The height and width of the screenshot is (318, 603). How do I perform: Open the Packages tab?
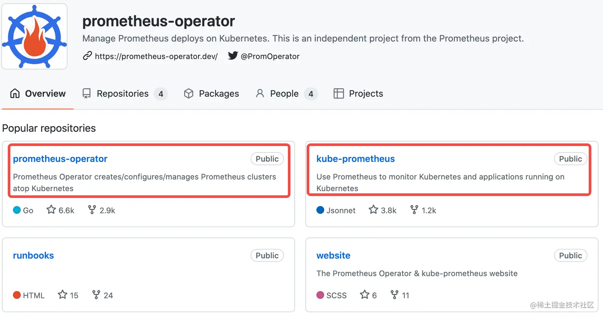pos(211,94)
